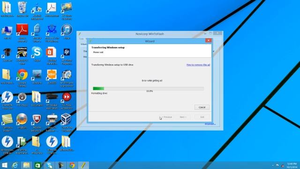Click the 'Transferring Windows setup' heading
The height and width of the screenshot is (169, 300).
click(108, 47)
